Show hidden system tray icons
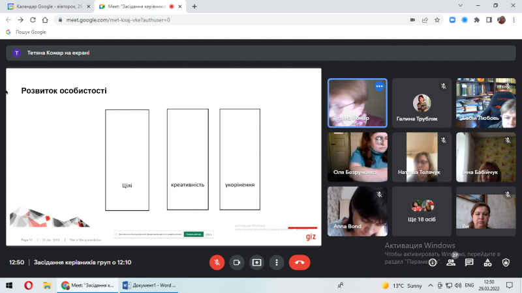This screenshot has height=293, width=522. (x=431, y=285)
